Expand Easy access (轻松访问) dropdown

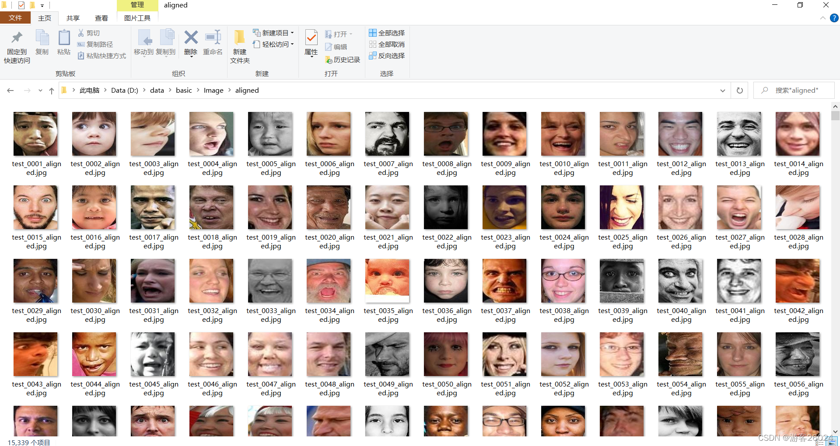point(292,44)
